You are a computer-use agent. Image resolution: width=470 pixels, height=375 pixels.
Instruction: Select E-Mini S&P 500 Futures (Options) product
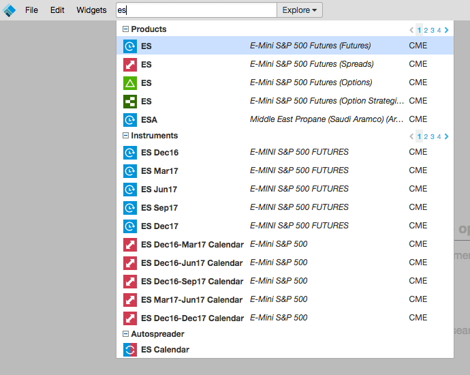(285, 82)
